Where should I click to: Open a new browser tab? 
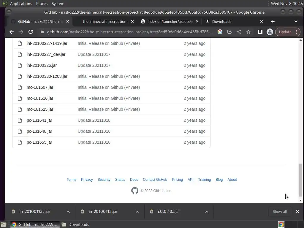(x=273, y=21)
